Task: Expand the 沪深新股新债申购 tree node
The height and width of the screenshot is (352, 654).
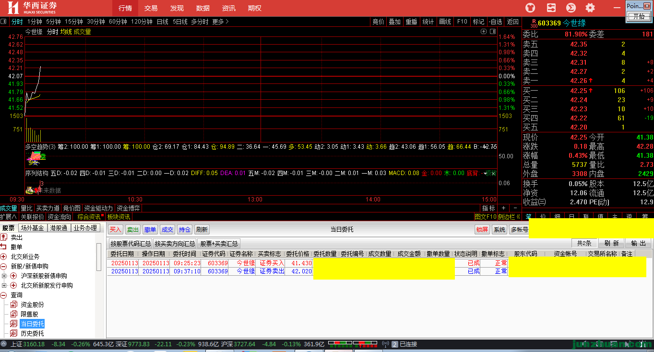Action: [x=4, y=276]
